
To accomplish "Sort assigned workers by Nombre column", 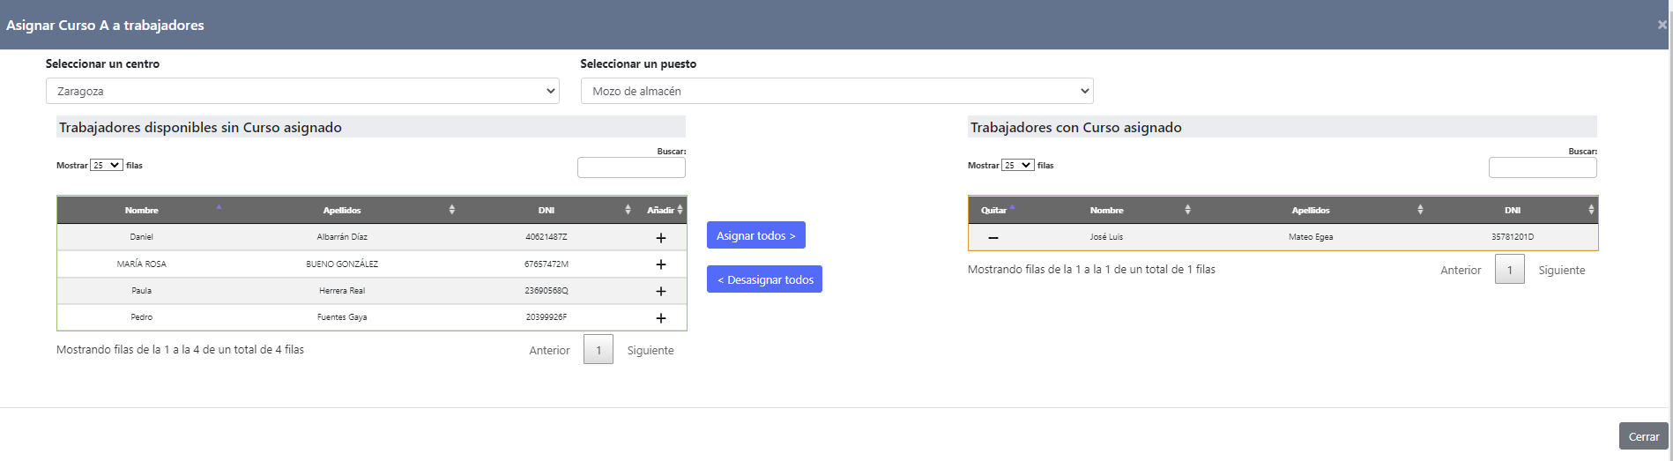I will point(1107,210).
